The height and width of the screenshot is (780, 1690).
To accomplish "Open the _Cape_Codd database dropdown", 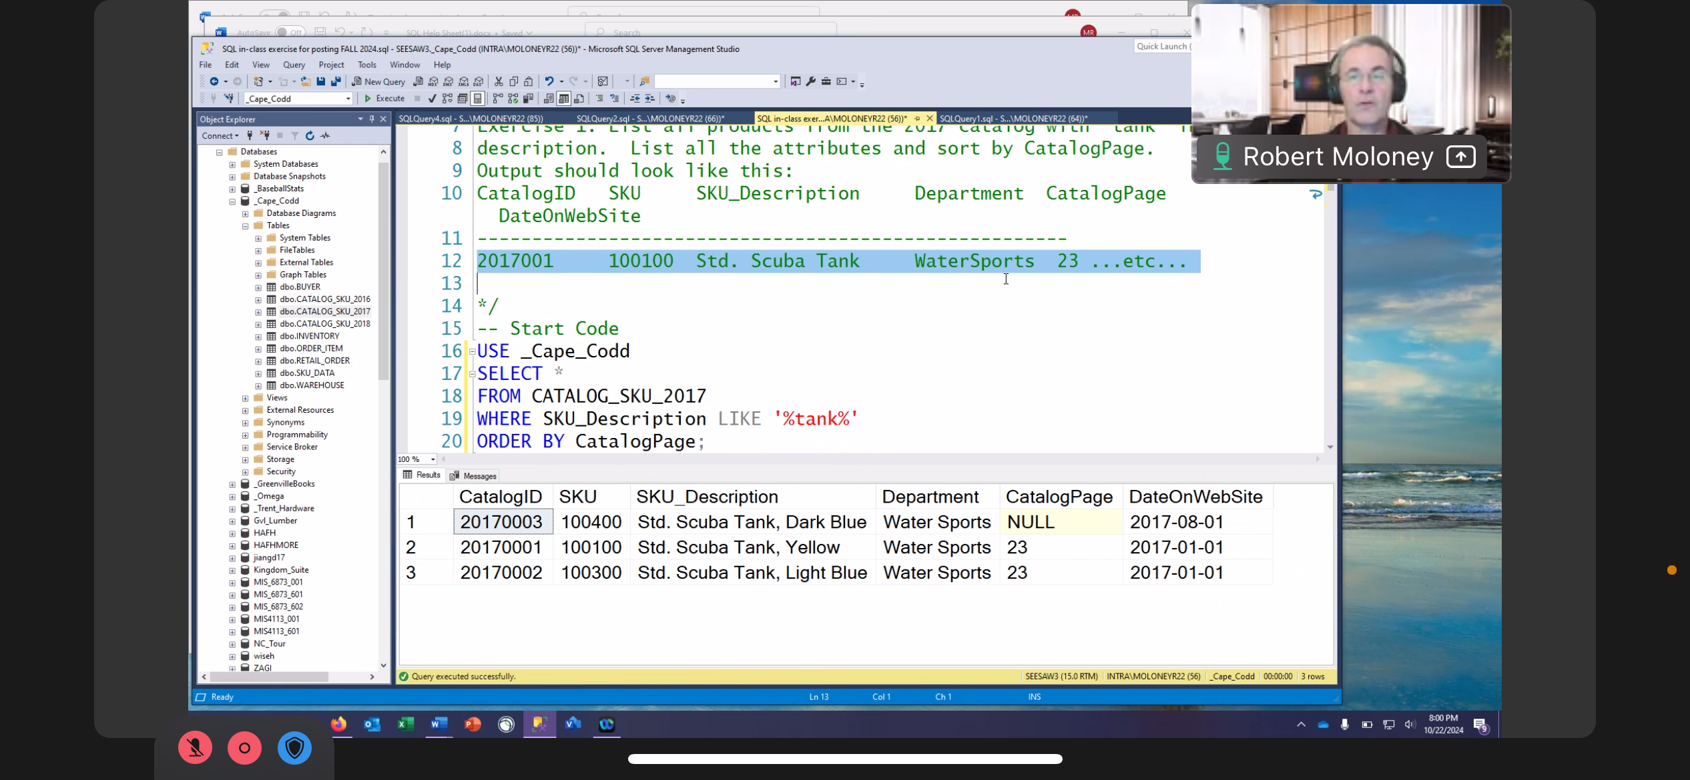I will pos(348,99).
